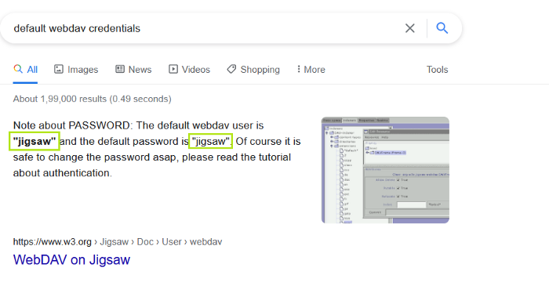
Task: Open the News tab
Action: pyautogui.click(x=133, y=69)
